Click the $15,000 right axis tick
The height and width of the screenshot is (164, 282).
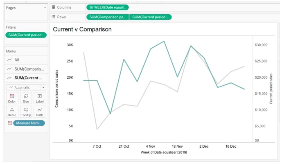tap(261, 94)
